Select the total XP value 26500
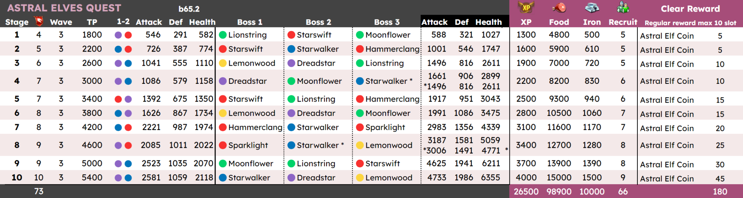Viewport: 743px width, 198px height. [526, 191]
